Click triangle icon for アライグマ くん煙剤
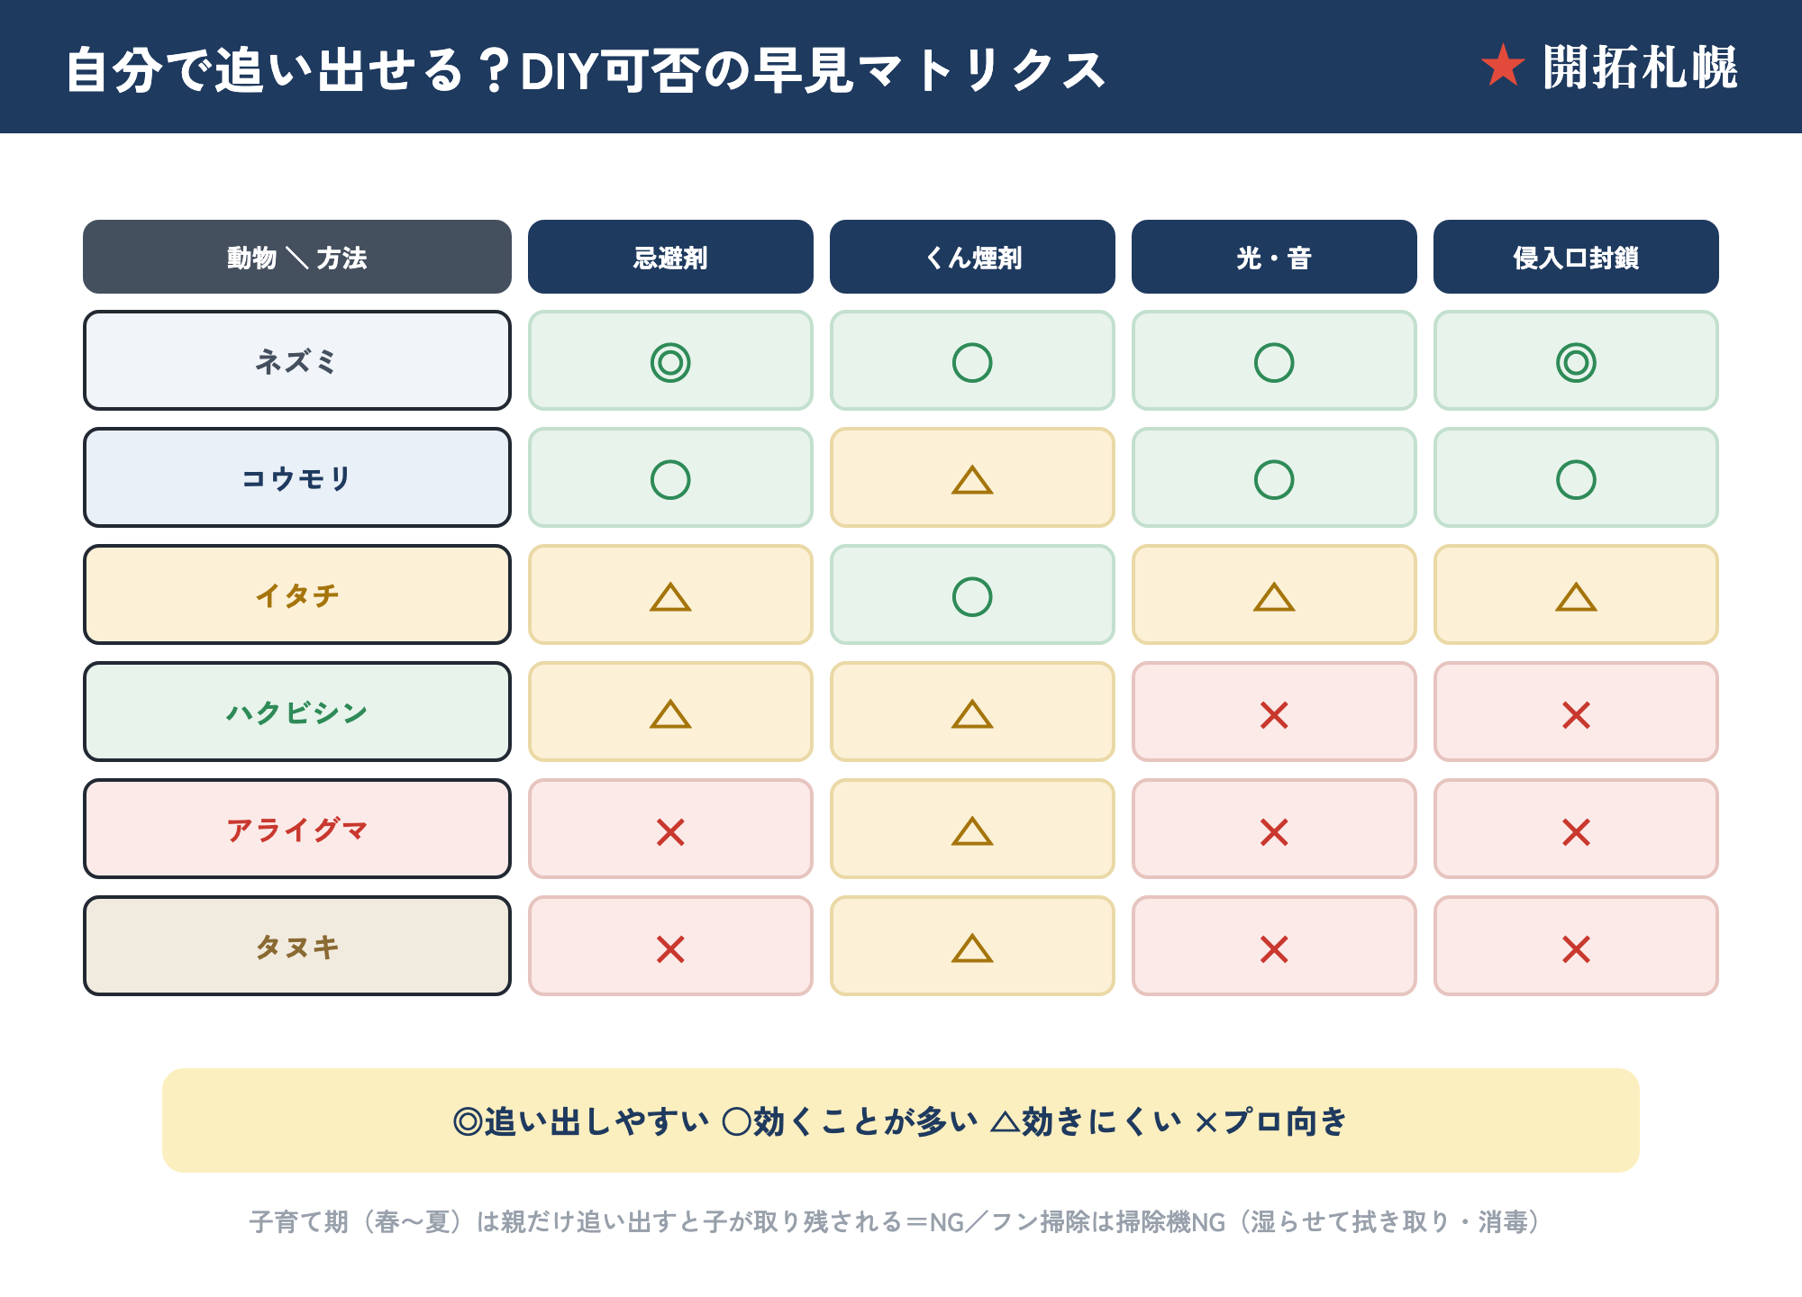 click(x=972, y=831)
